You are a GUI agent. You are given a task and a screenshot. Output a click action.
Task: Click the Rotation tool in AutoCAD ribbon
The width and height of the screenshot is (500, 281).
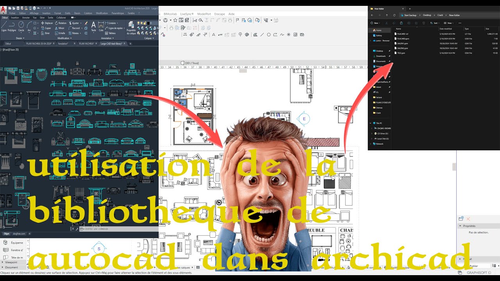coord(61,23)
